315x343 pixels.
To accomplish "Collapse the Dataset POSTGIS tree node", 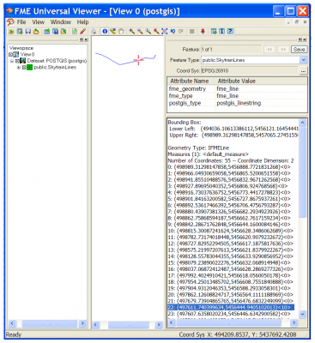I will pos(12,61).
